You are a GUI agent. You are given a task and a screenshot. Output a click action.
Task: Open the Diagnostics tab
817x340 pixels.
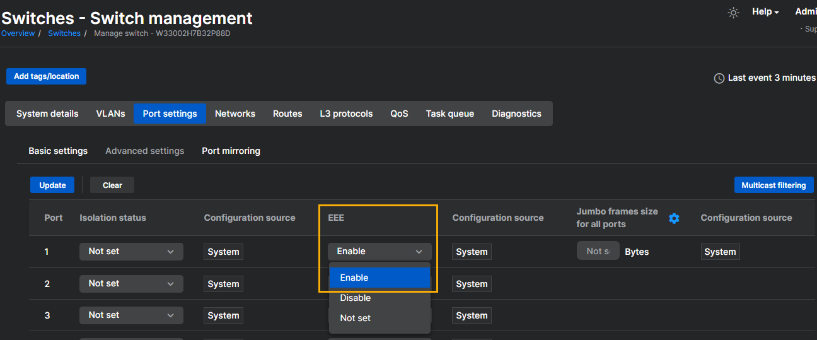(x=516, y=114)
